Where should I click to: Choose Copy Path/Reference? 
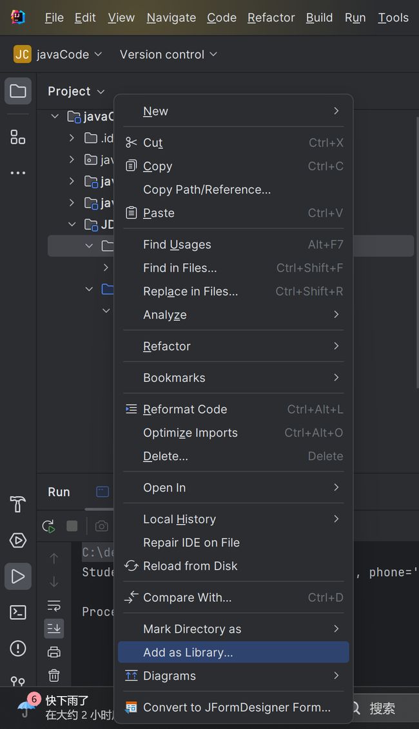coord(233,190)
